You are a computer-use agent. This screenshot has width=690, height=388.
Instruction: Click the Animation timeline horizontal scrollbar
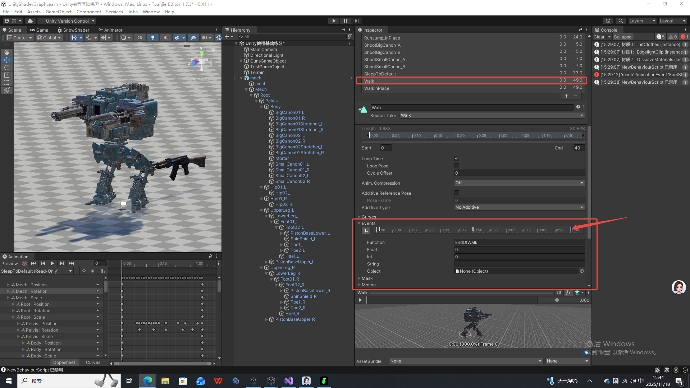[163, 363]
